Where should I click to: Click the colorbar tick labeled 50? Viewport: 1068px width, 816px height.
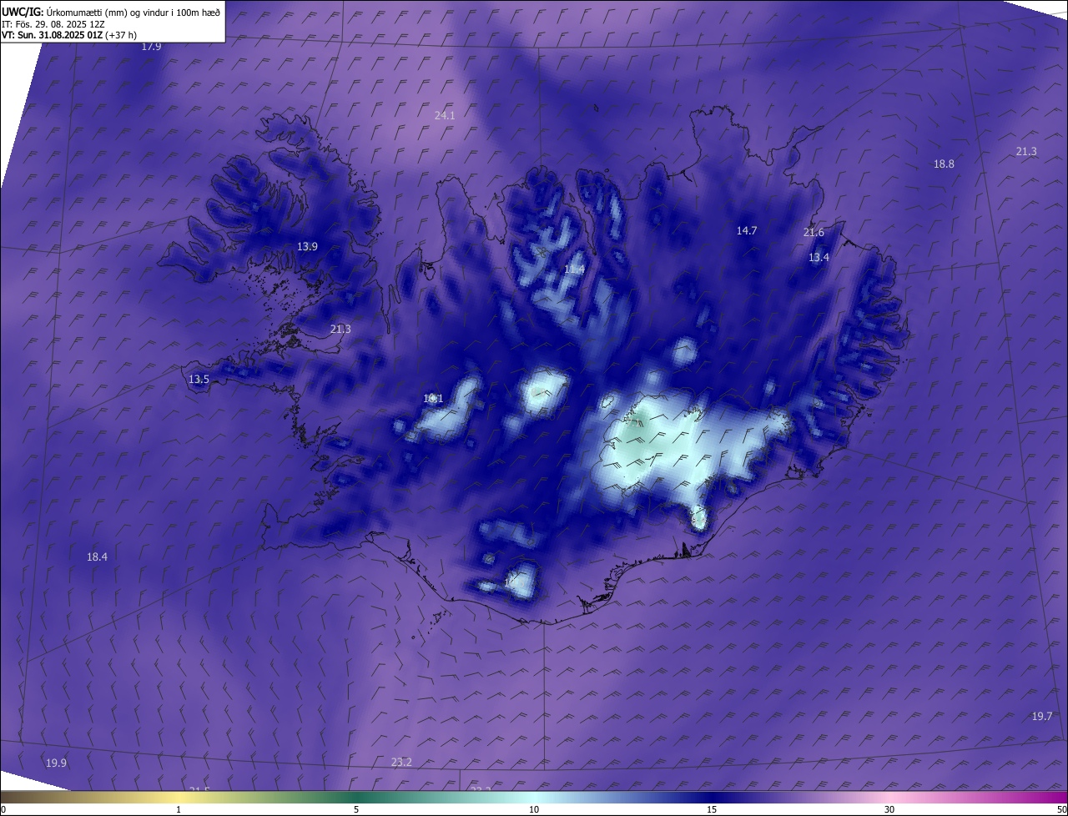[1062, 810]
